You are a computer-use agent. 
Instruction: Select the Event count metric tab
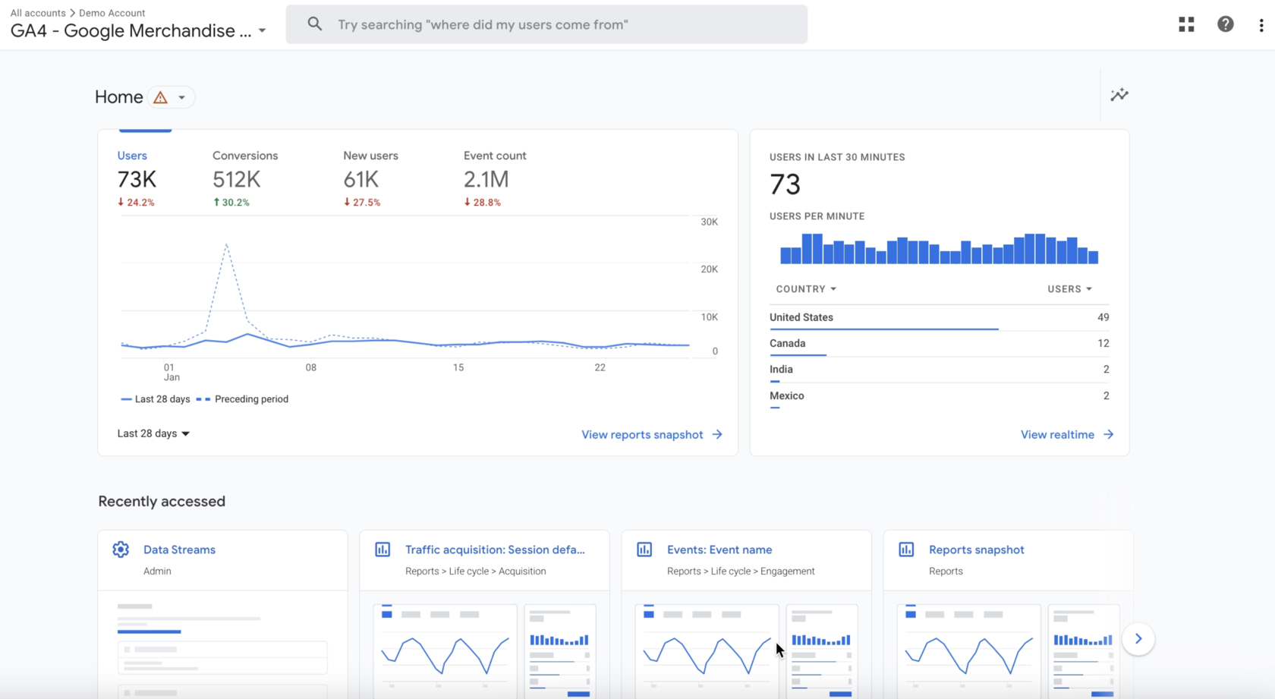point(494,178)
